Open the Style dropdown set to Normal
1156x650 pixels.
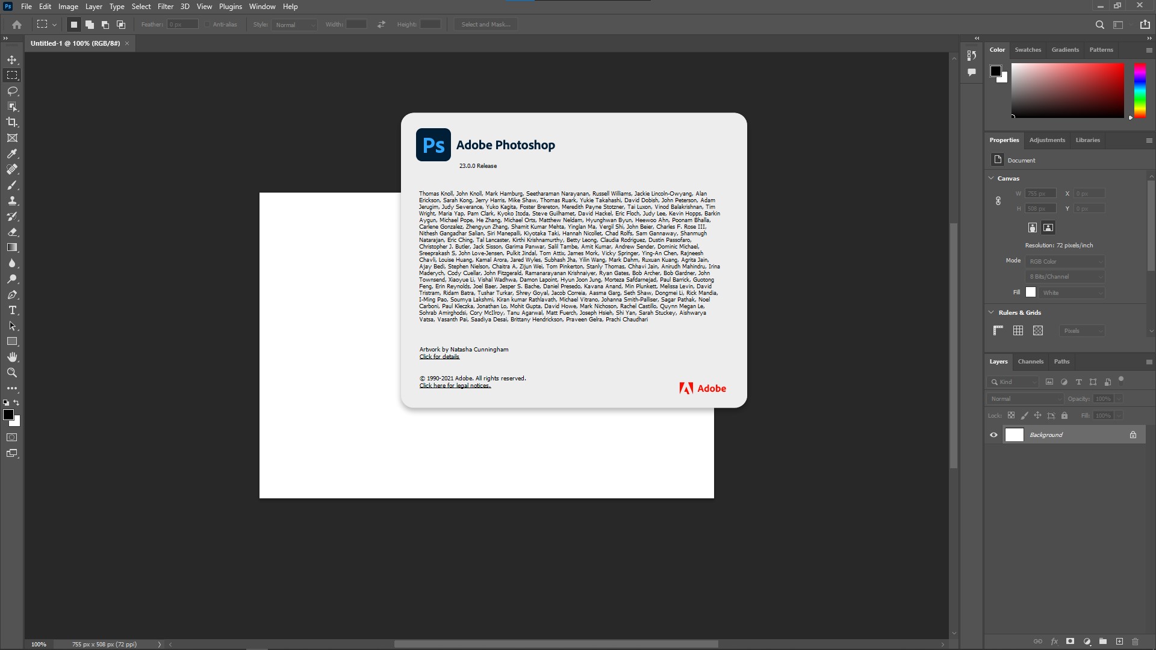(x=294, y=25)
